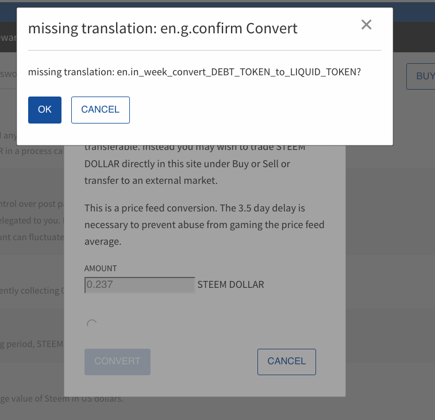Click the price feed conversion paragraph
The width and height of the screenshot is (435, 420).
204,224
